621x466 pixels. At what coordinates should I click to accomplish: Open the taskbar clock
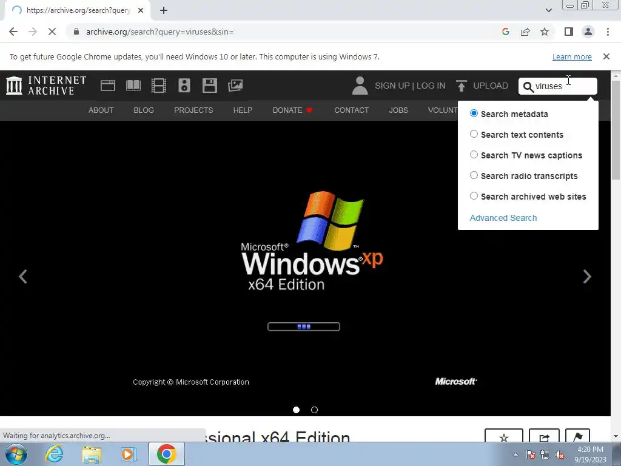pos(590,454)
